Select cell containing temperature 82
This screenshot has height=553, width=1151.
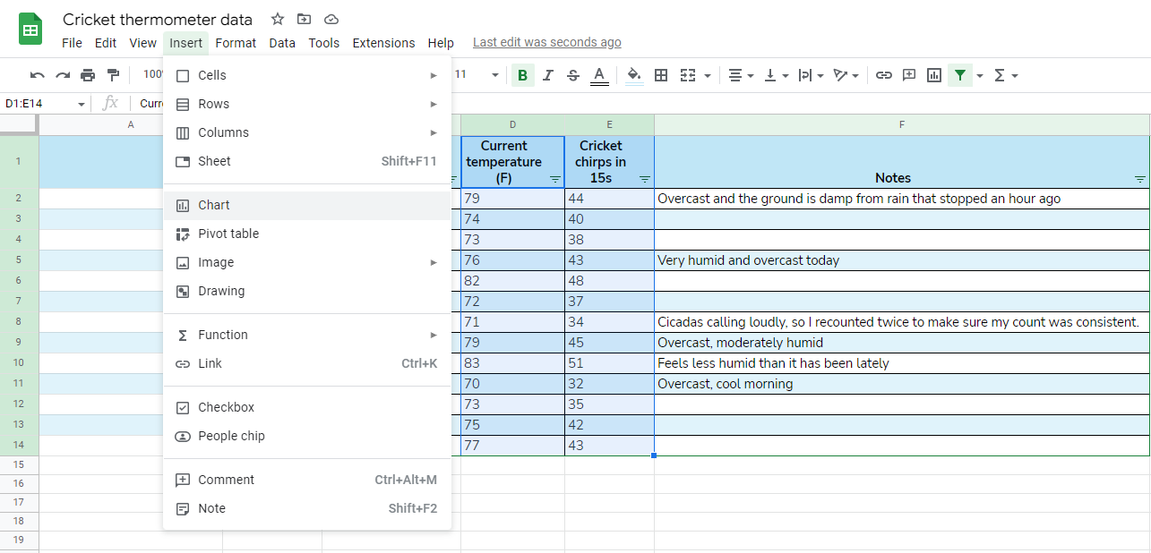pyautogui.click(x=512, y=281)
